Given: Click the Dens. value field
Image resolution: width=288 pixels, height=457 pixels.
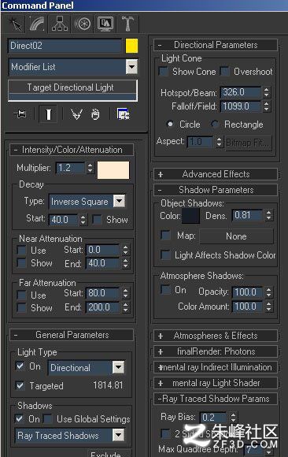Looking at the screenshot, I should [247, 215].
